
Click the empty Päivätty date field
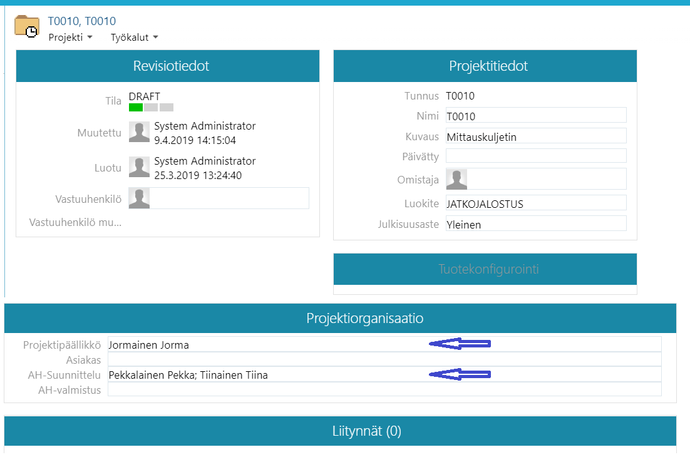[535, 156]
